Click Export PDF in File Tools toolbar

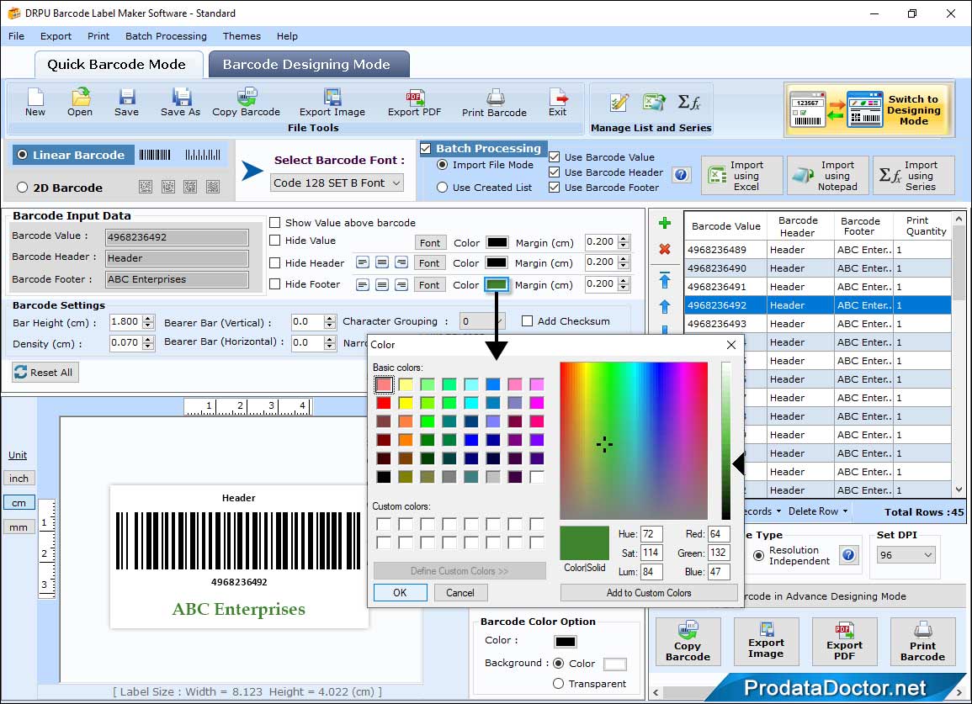tap(415, 103)
